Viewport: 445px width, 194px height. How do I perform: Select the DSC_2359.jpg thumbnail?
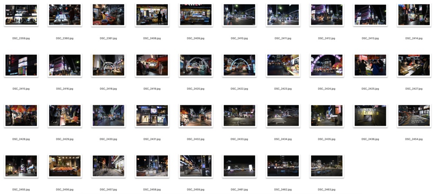point(21,15)
